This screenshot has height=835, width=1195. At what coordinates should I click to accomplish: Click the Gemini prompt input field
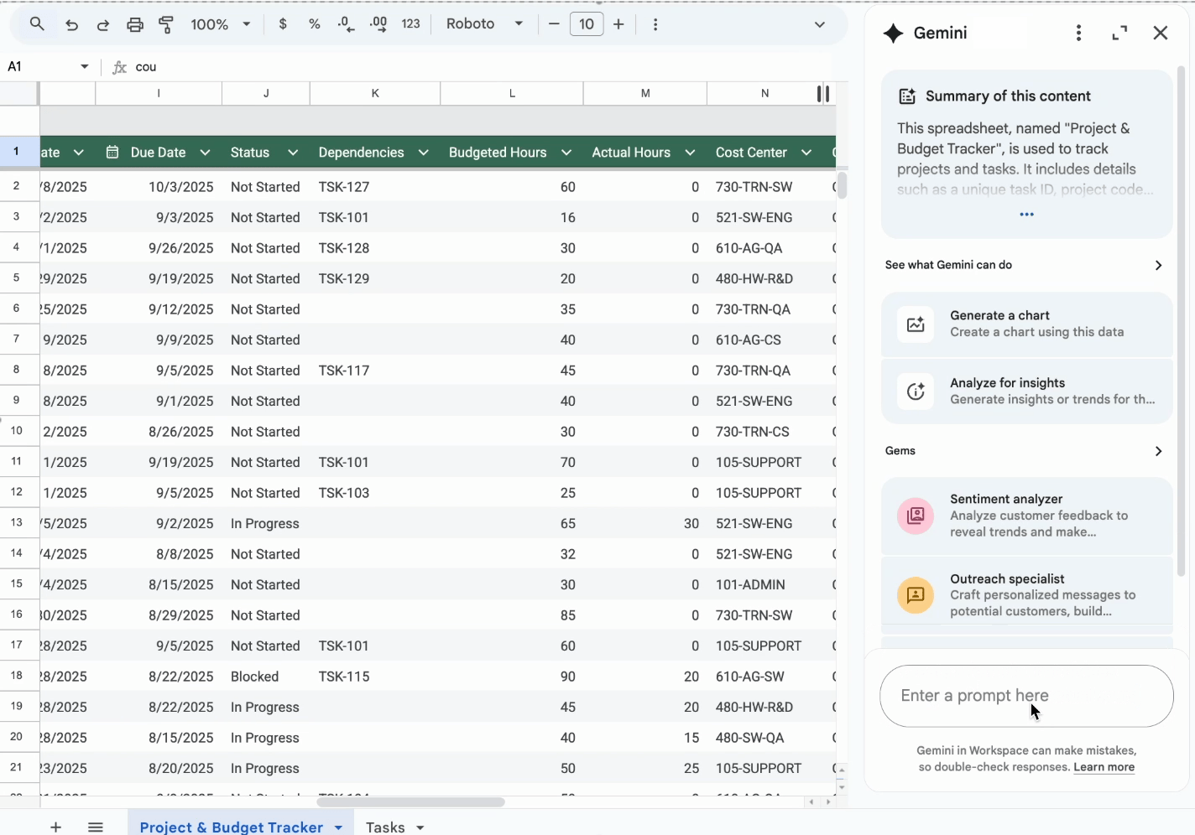pyautogui.click(x=1026, y=696)
